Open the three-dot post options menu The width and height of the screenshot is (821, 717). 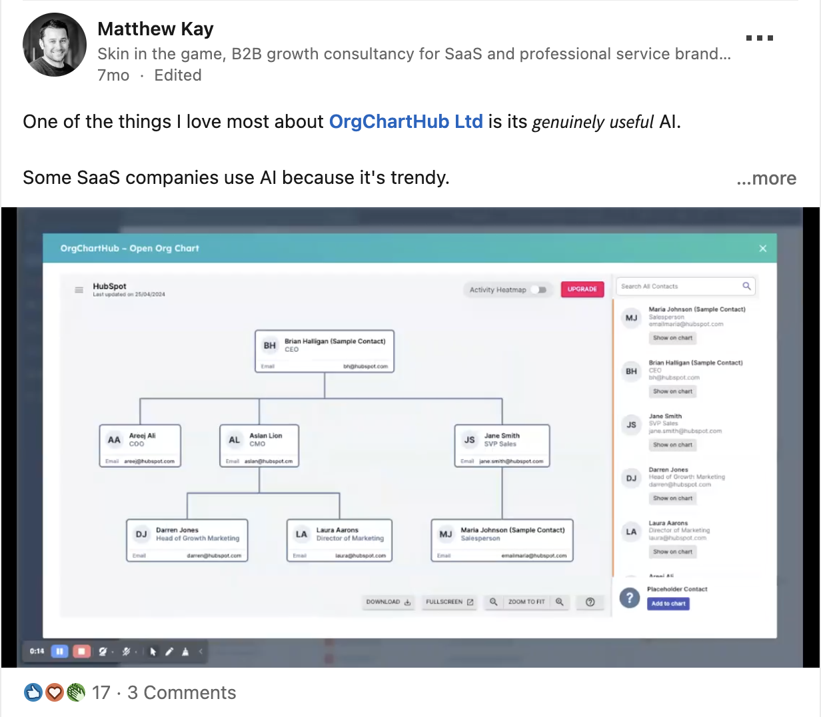coord(760,38)
